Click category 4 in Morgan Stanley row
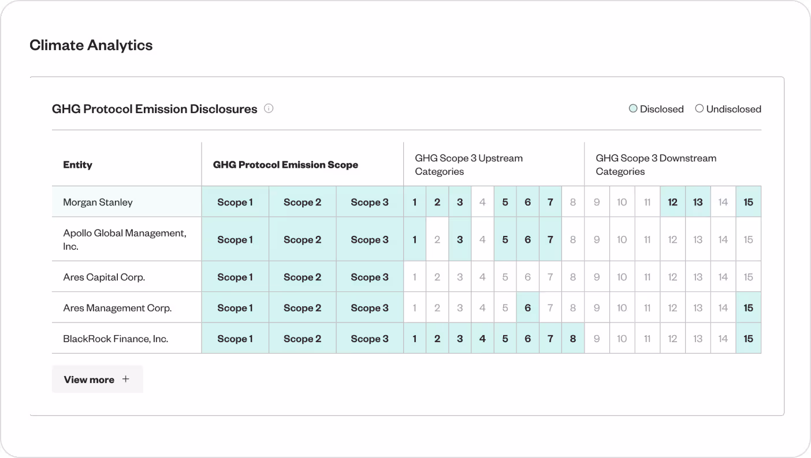 click(x=482, y=202)
